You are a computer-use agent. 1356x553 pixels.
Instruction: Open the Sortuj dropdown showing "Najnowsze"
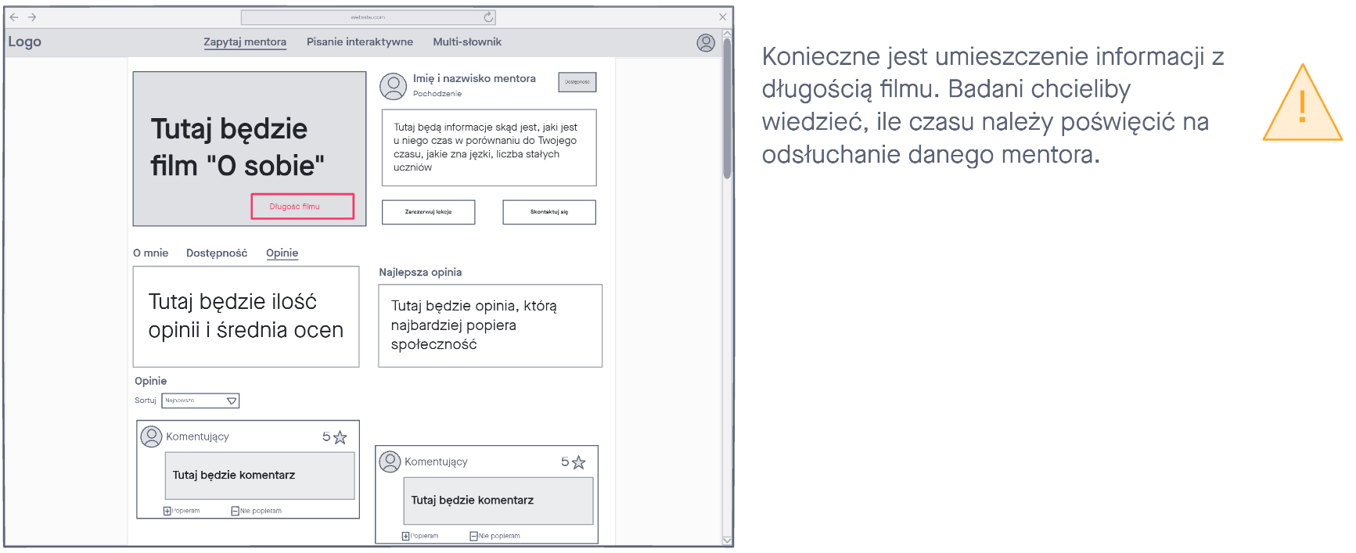(x=200, y=400)
